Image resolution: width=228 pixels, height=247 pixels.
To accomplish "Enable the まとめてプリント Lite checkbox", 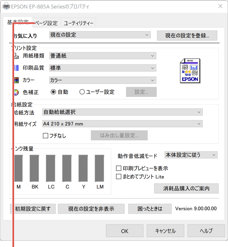I will (119, 176).
